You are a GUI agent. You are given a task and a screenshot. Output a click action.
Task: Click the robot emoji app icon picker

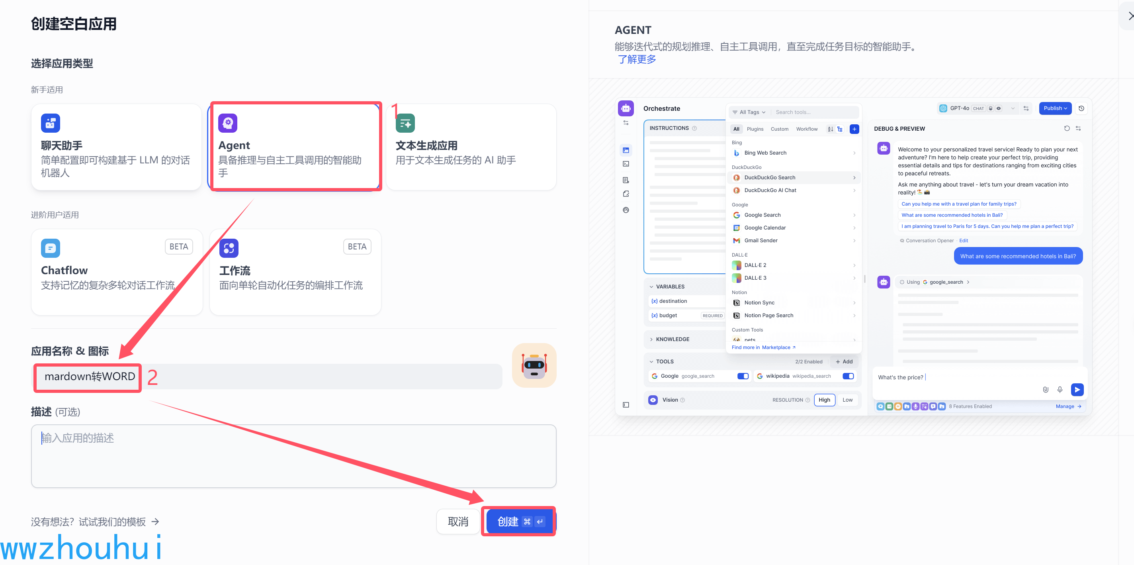[534, 365]
